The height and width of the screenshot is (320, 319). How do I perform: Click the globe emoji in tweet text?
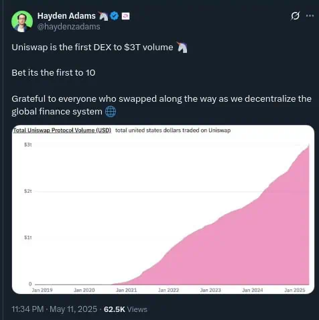[x=111, y=112]
